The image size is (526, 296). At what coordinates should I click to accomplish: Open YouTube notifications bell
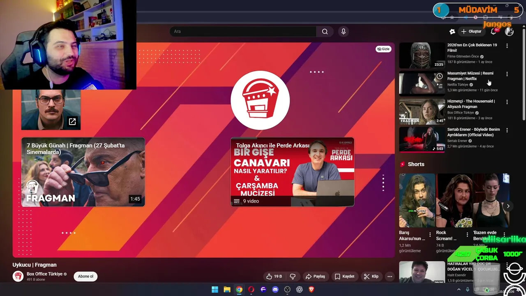point(494,31)
